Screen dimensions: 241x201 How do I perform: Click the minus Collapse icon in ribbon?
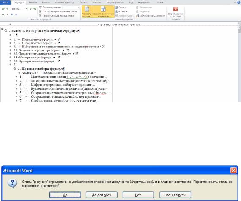pyautogui.click(x=16, y=14)
